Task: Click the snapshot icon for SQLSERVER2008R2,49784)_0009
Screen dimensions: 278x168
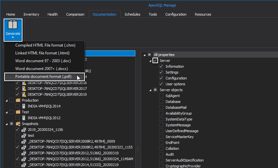Action: 24,141
